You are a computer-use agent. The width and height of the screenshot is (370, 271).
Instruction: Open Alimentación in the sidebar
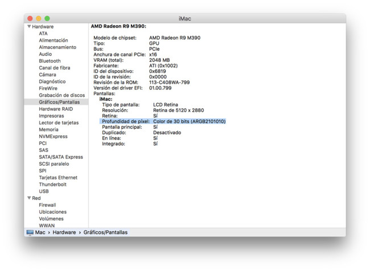click(x=54, y=40)
